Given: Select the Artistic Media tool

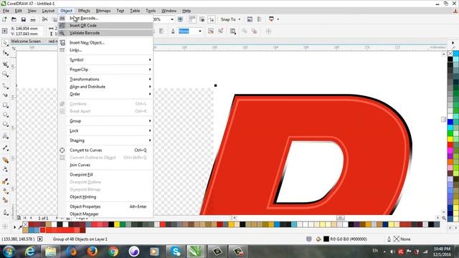Looking at the screenshot, I should coord(5,95).
